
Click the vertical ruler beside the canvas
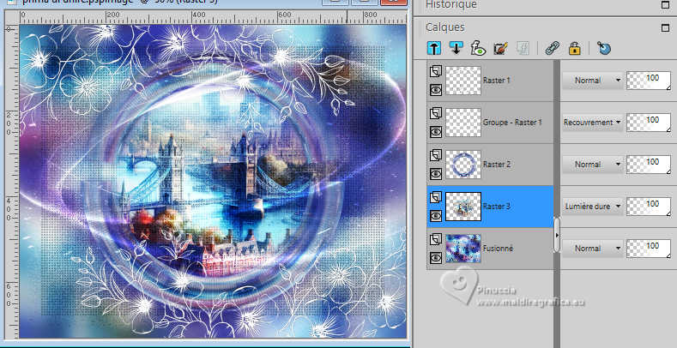tap(11, 181)
